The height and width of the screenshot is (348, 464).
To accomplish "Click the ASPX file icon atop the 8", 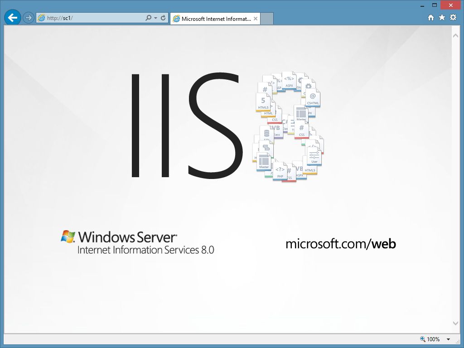I will coord(289,81).
